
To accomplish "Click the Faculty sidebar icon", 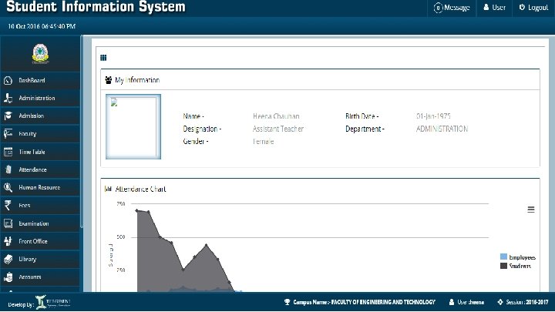I will [8, 134].
